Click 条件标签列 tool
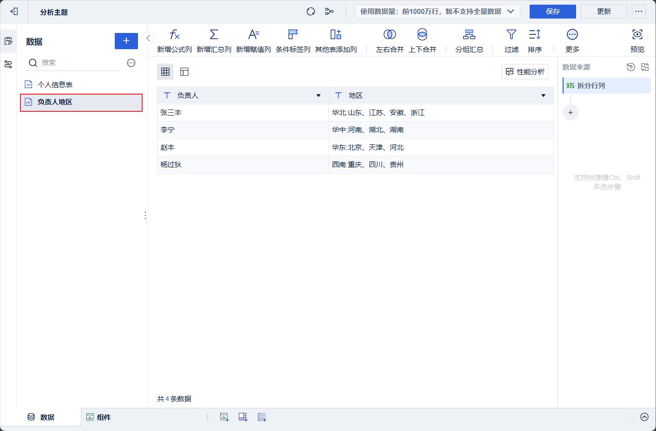This screenshot has width=656, height=431. 293,41
